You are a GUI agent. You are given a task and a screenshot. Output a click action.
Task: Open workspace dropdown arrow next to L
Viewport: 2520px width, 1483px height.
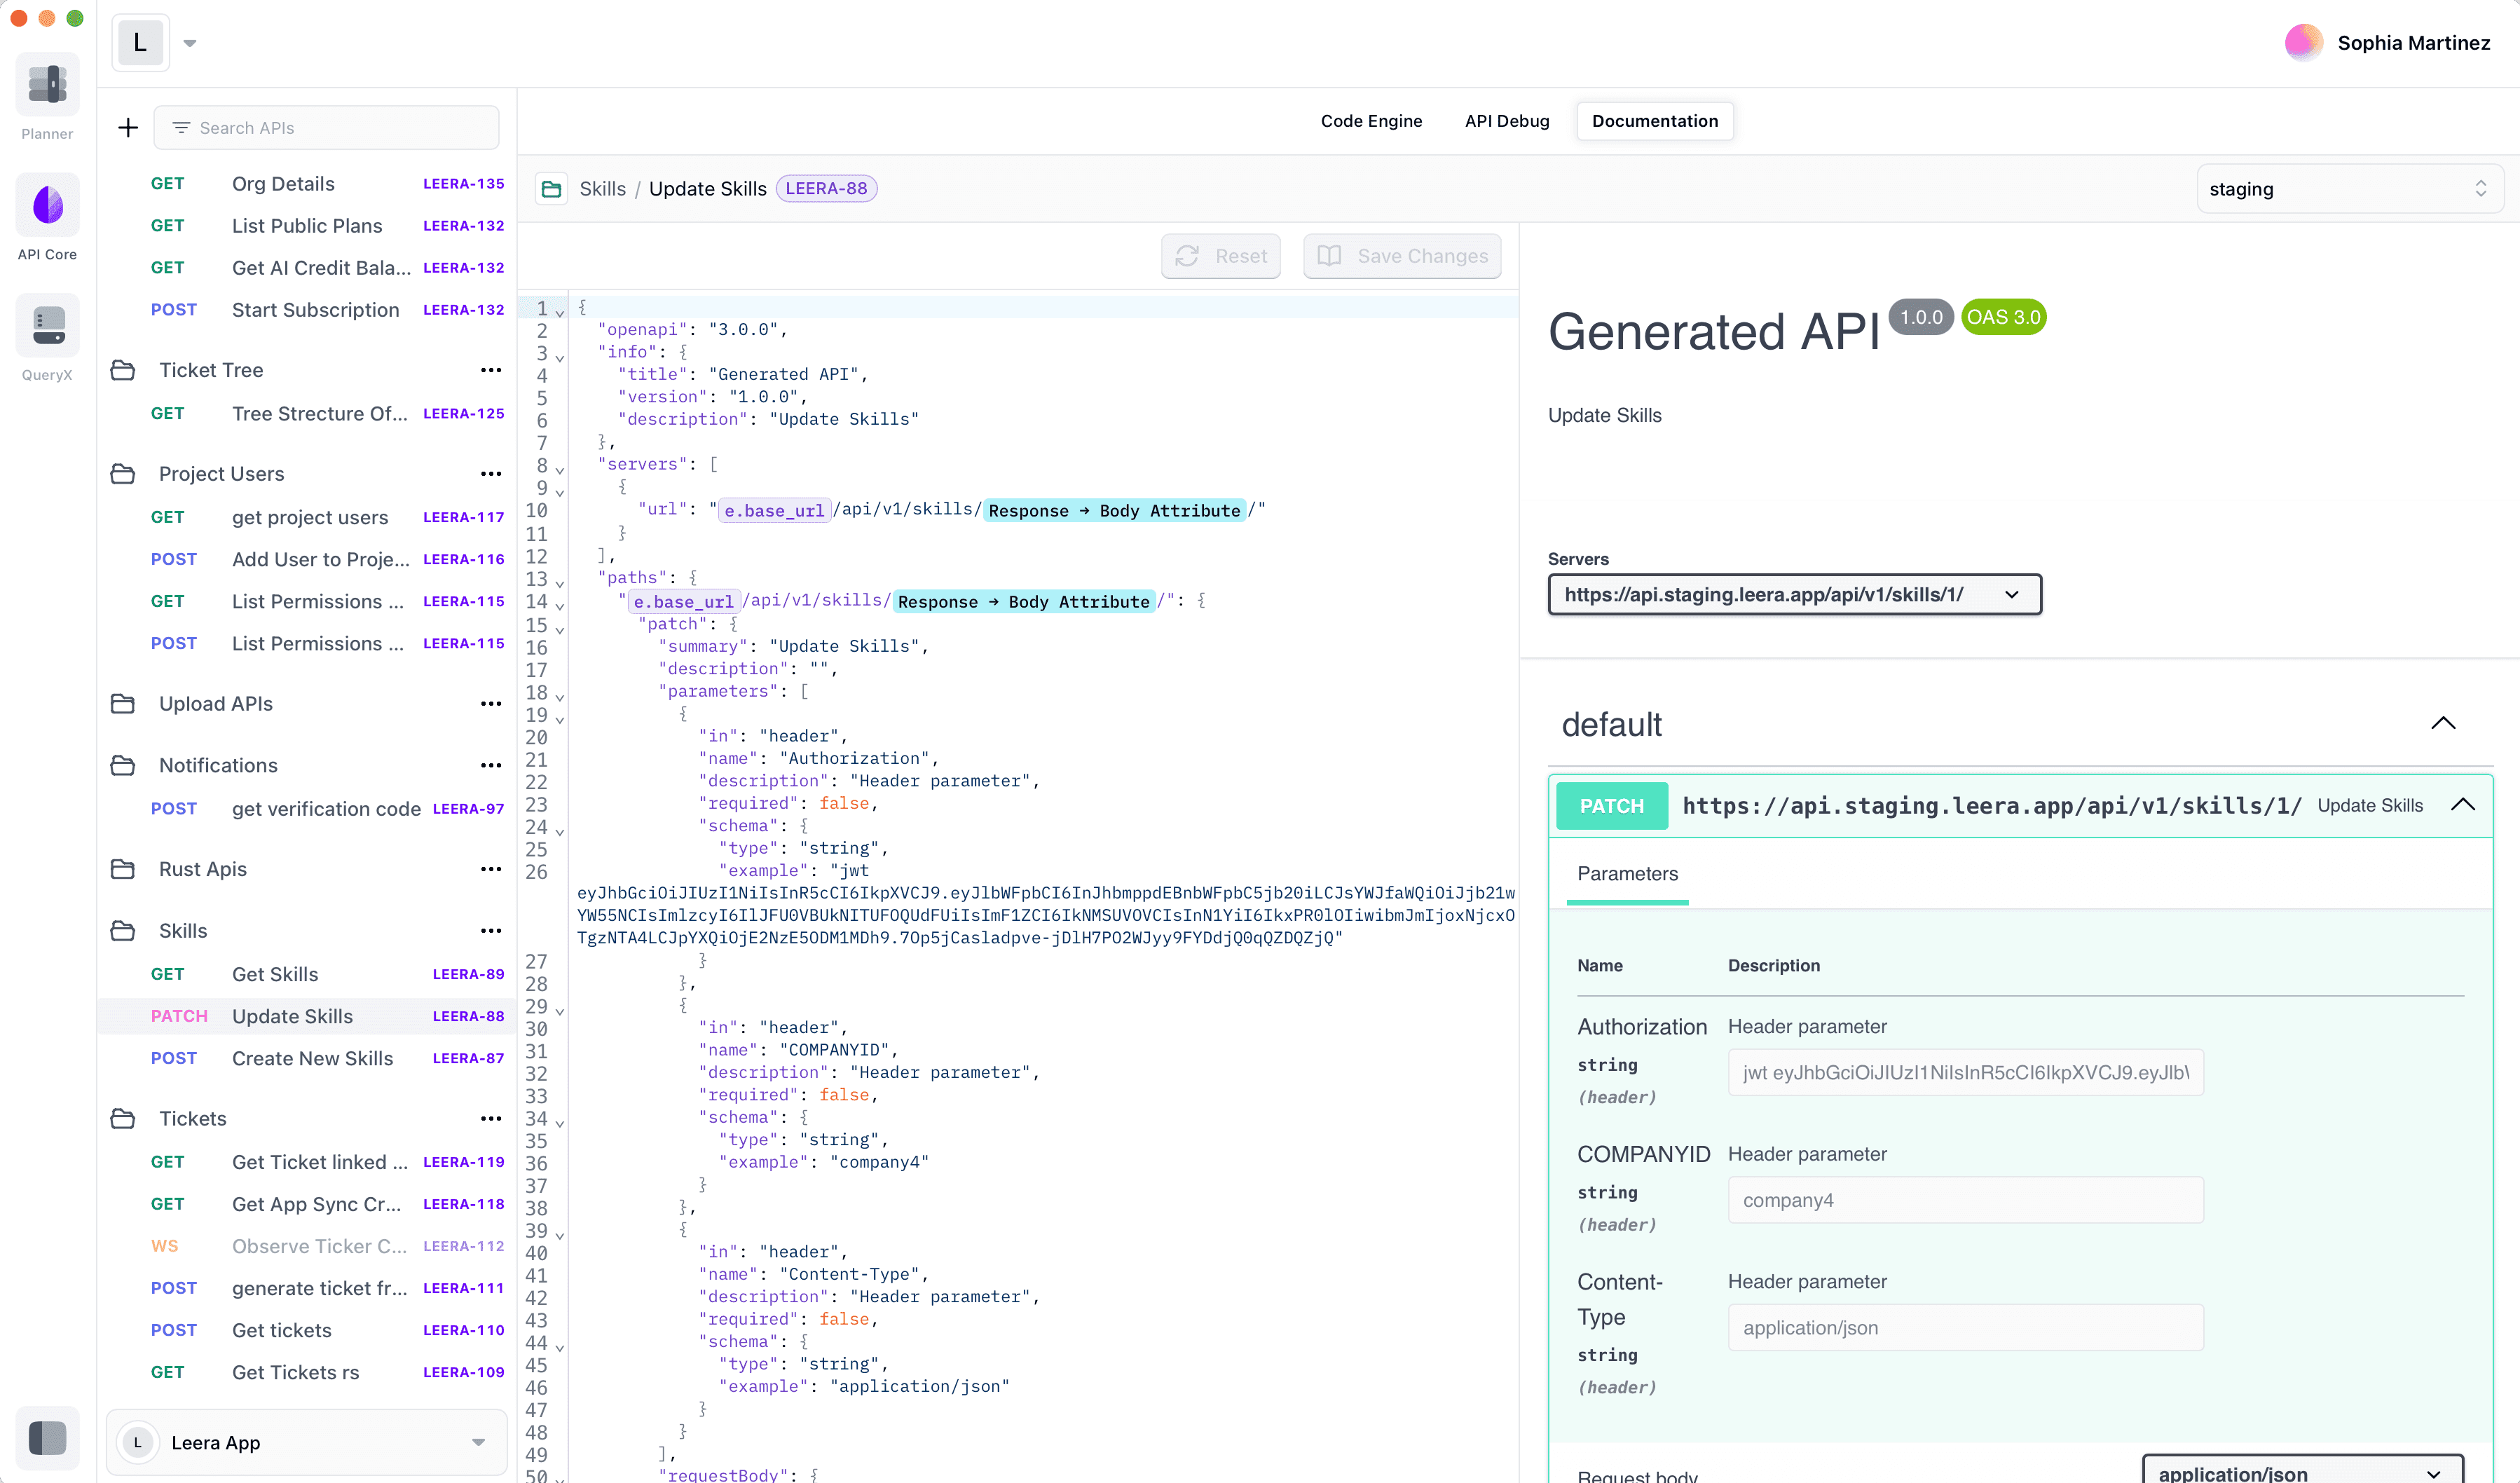point(190,43)
